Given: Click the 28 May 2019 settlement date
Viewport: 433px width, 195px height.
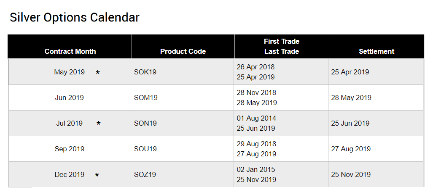Looking at the screenshot, I should [351, 98].
